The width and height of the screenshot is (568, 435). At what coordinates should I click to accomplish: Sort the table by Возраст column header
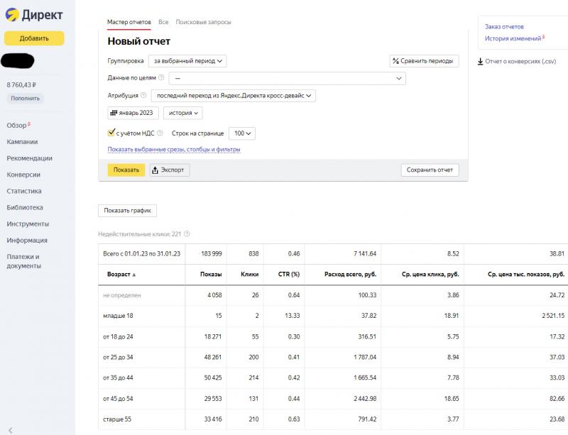121,274
